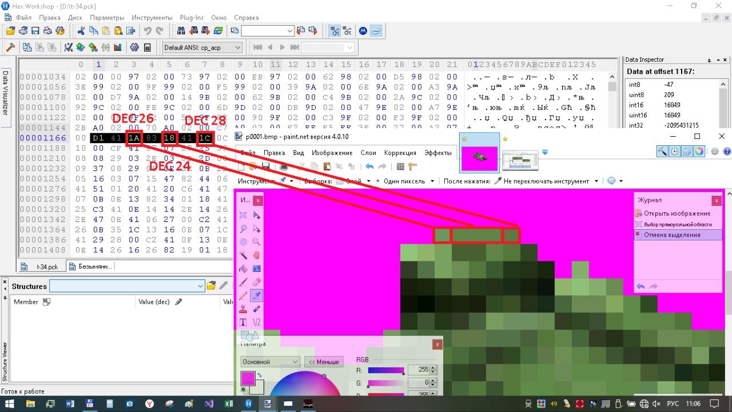Toggle paint.net History window button

coord(675,152)
